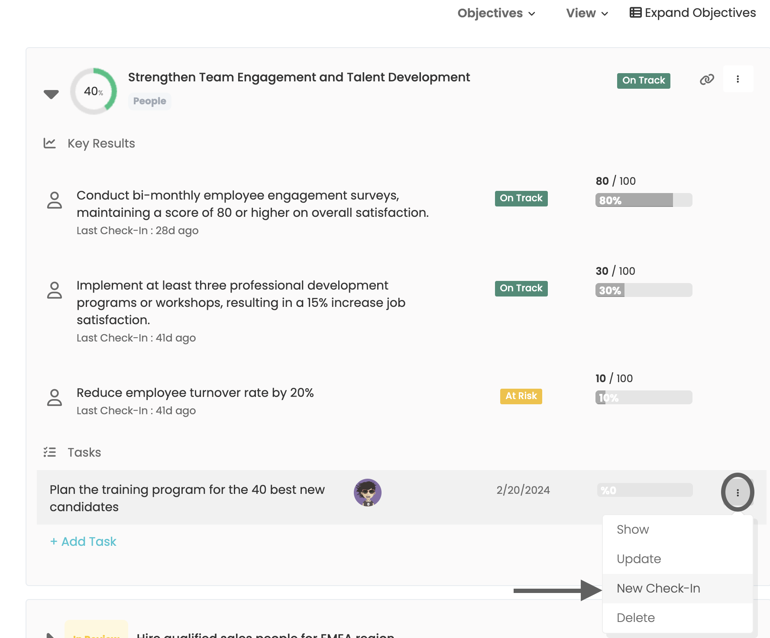Choose Delete from the task menu
This screenshot has height=638, width=770.
[x=636, y=618]
